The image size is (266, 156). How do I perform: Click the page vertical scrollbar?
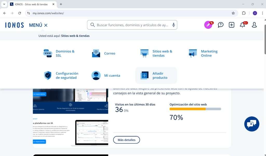pyautogui.click(x=265, y=39)
